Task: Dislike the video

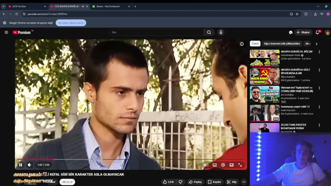Action: 180,182
